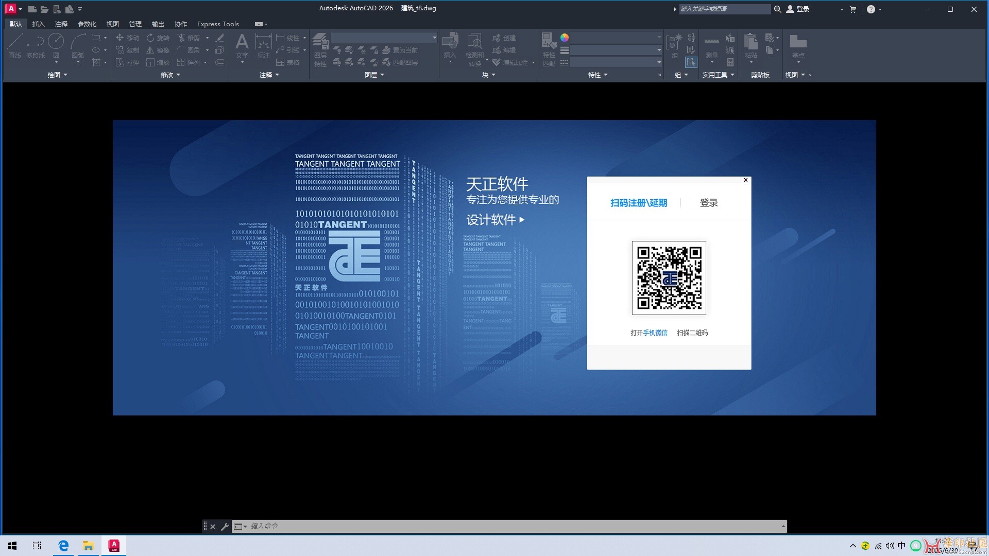Select the Line (直线) drawing tool
This screenshot has height=556, width=989.
coord(14,45)
